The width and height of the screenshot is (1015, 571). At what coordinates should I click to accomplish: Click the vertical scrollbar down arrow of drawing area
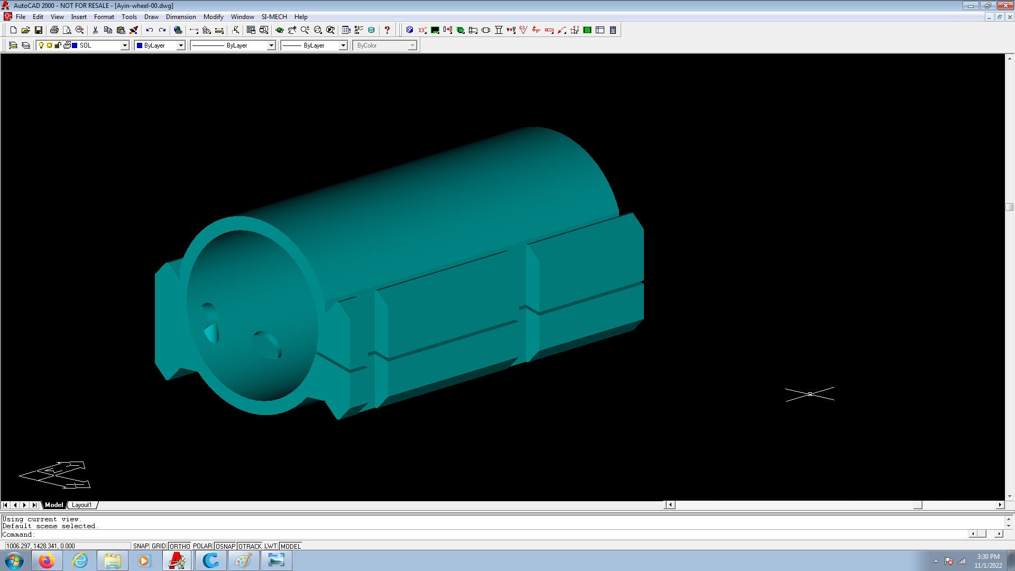(x=1010, y=496)
